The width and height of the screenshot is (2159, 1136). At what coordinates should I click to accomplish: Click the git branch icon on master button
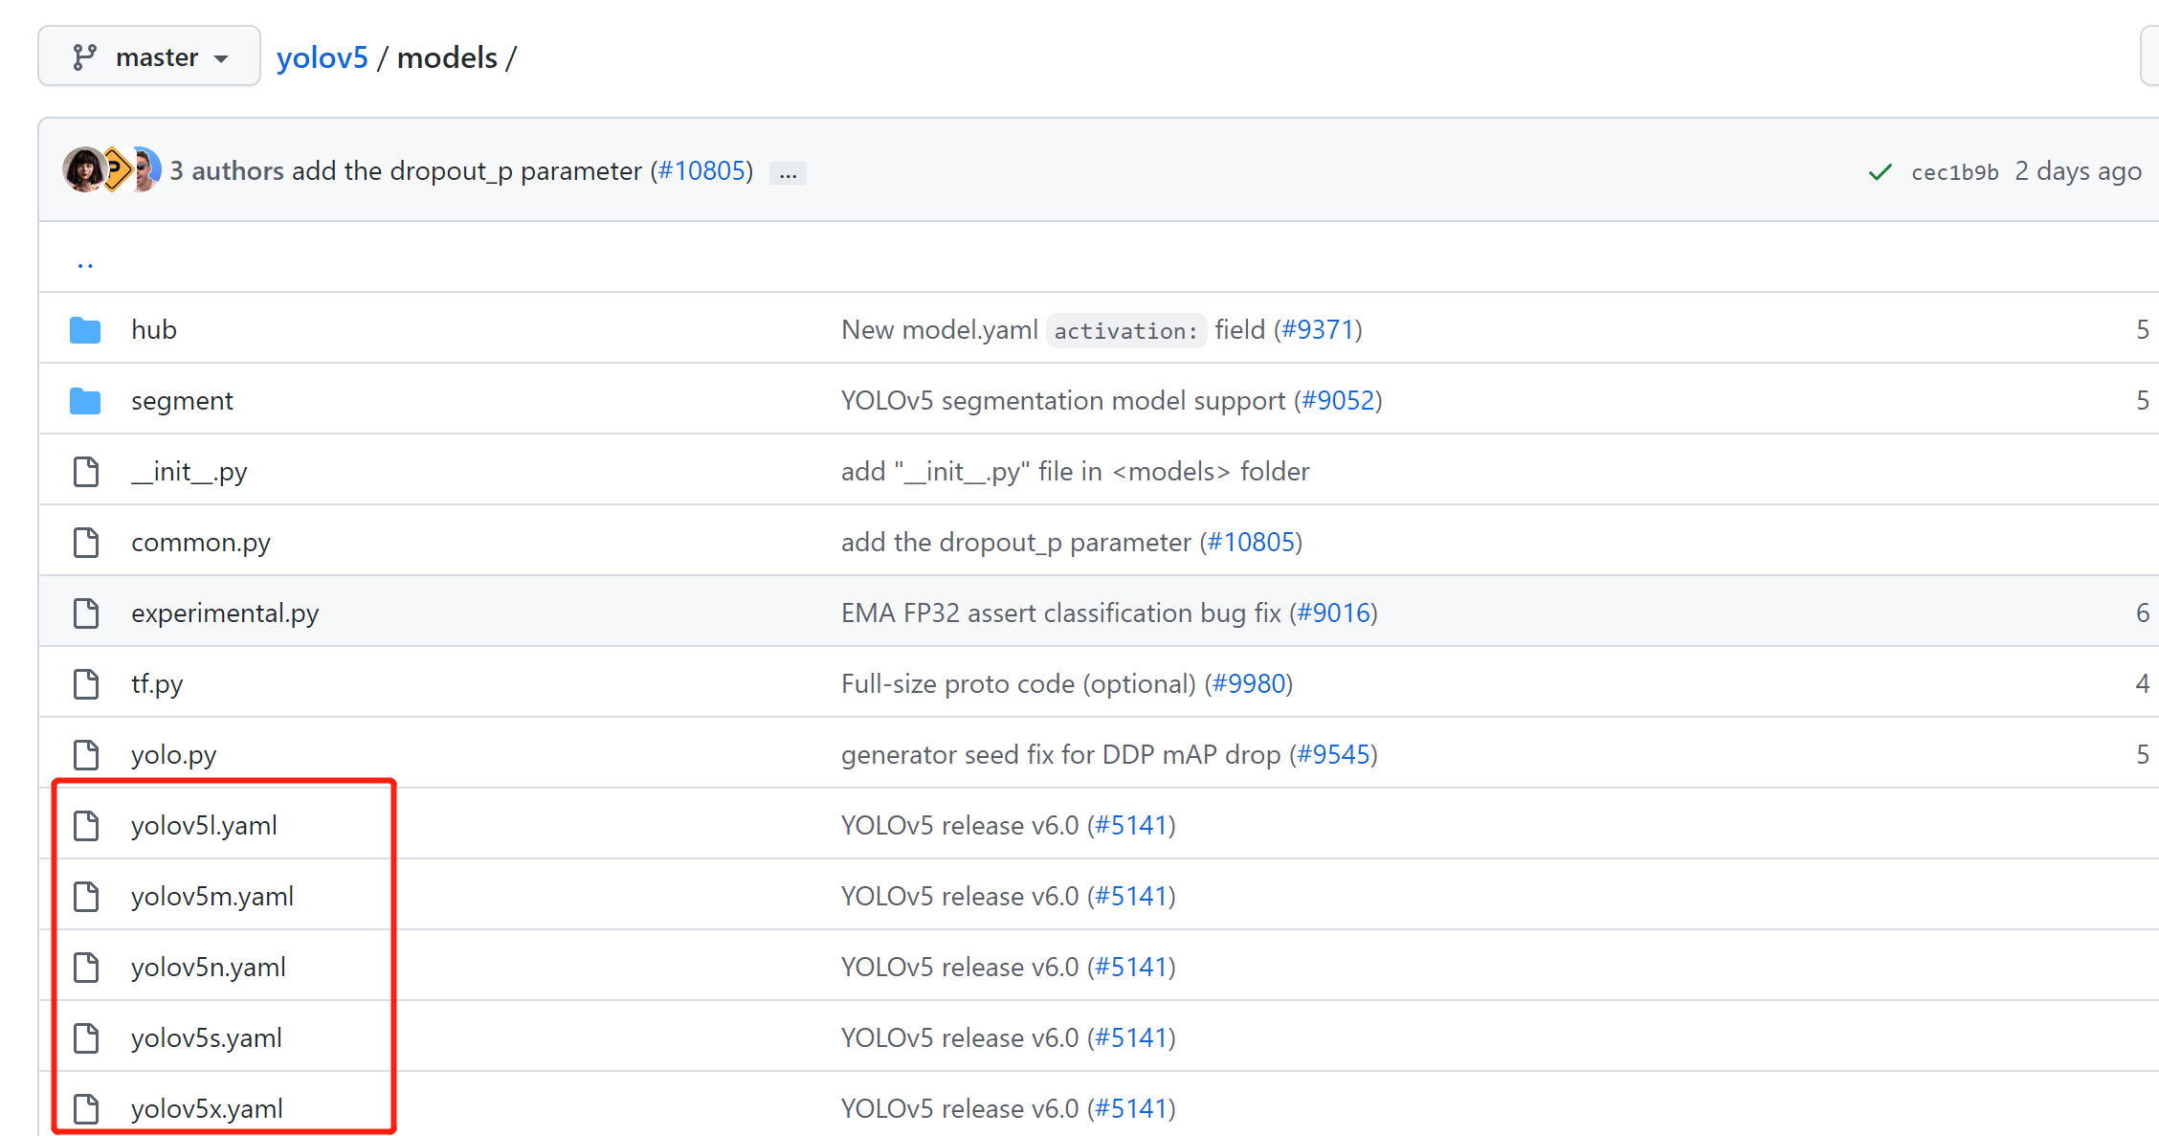pyautogui.click(x=84, y=57)
